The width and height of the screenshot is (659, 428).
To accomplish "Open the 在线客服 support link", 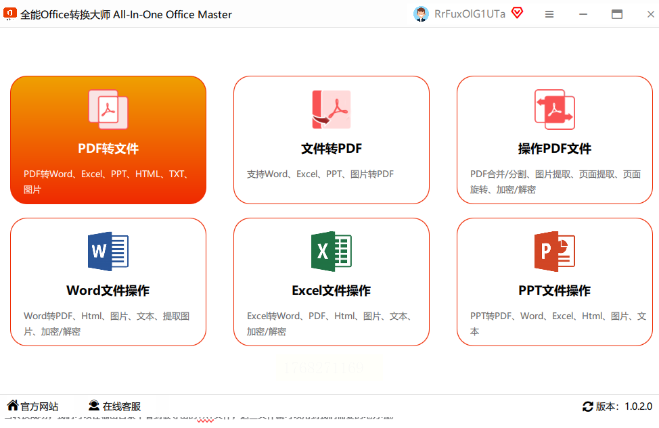I will (122, 406).
